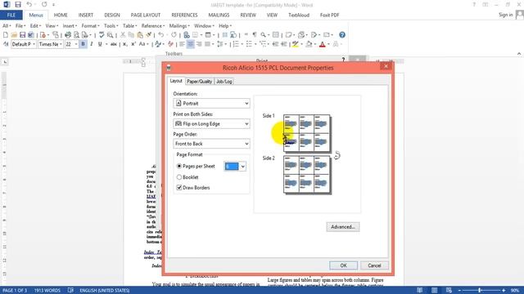Open the FILE ribbon tab
This screenshot has width=524, height=294.
pyautogui.click(x=11, y=15)
